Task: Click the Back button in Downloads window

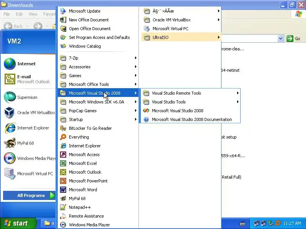Action: point(13,26)
